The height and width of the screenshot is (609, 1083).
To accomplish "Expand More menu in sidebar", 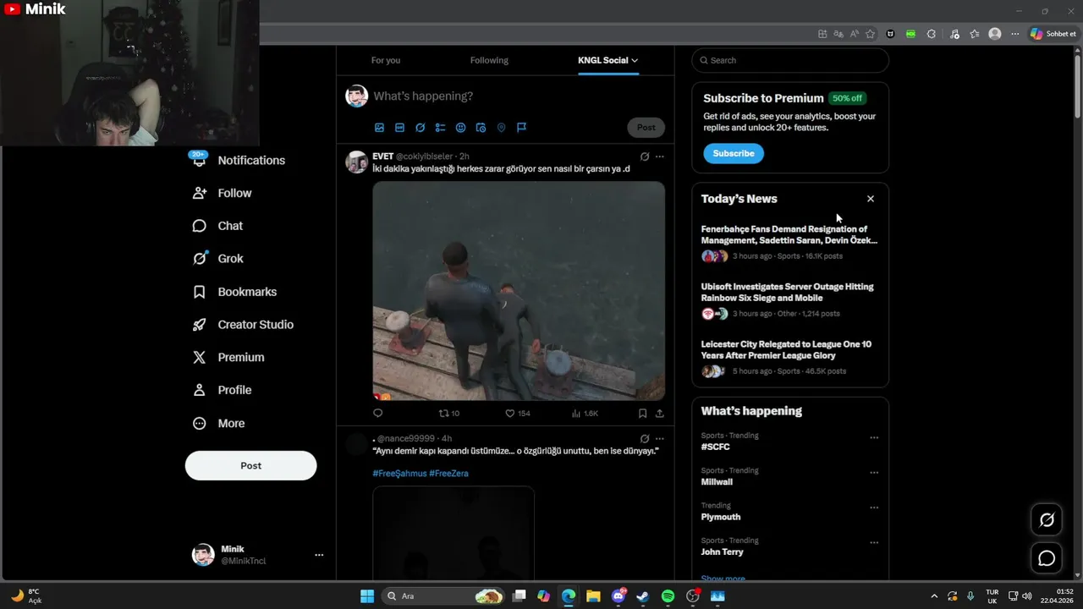I will (x=220, y=424).
